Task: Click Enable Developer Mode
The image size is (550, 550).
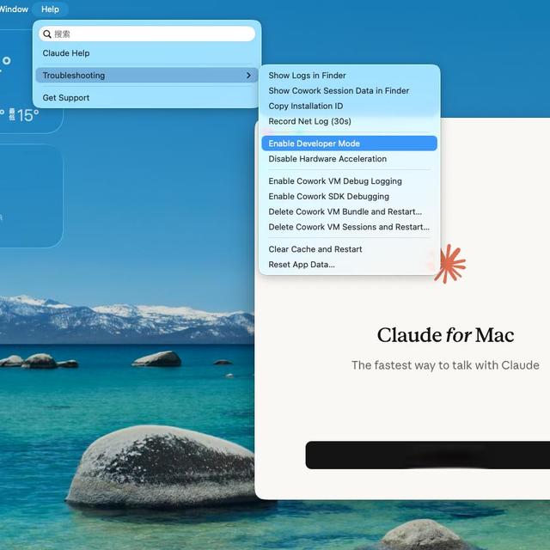Action: click(x=349, y=144)
